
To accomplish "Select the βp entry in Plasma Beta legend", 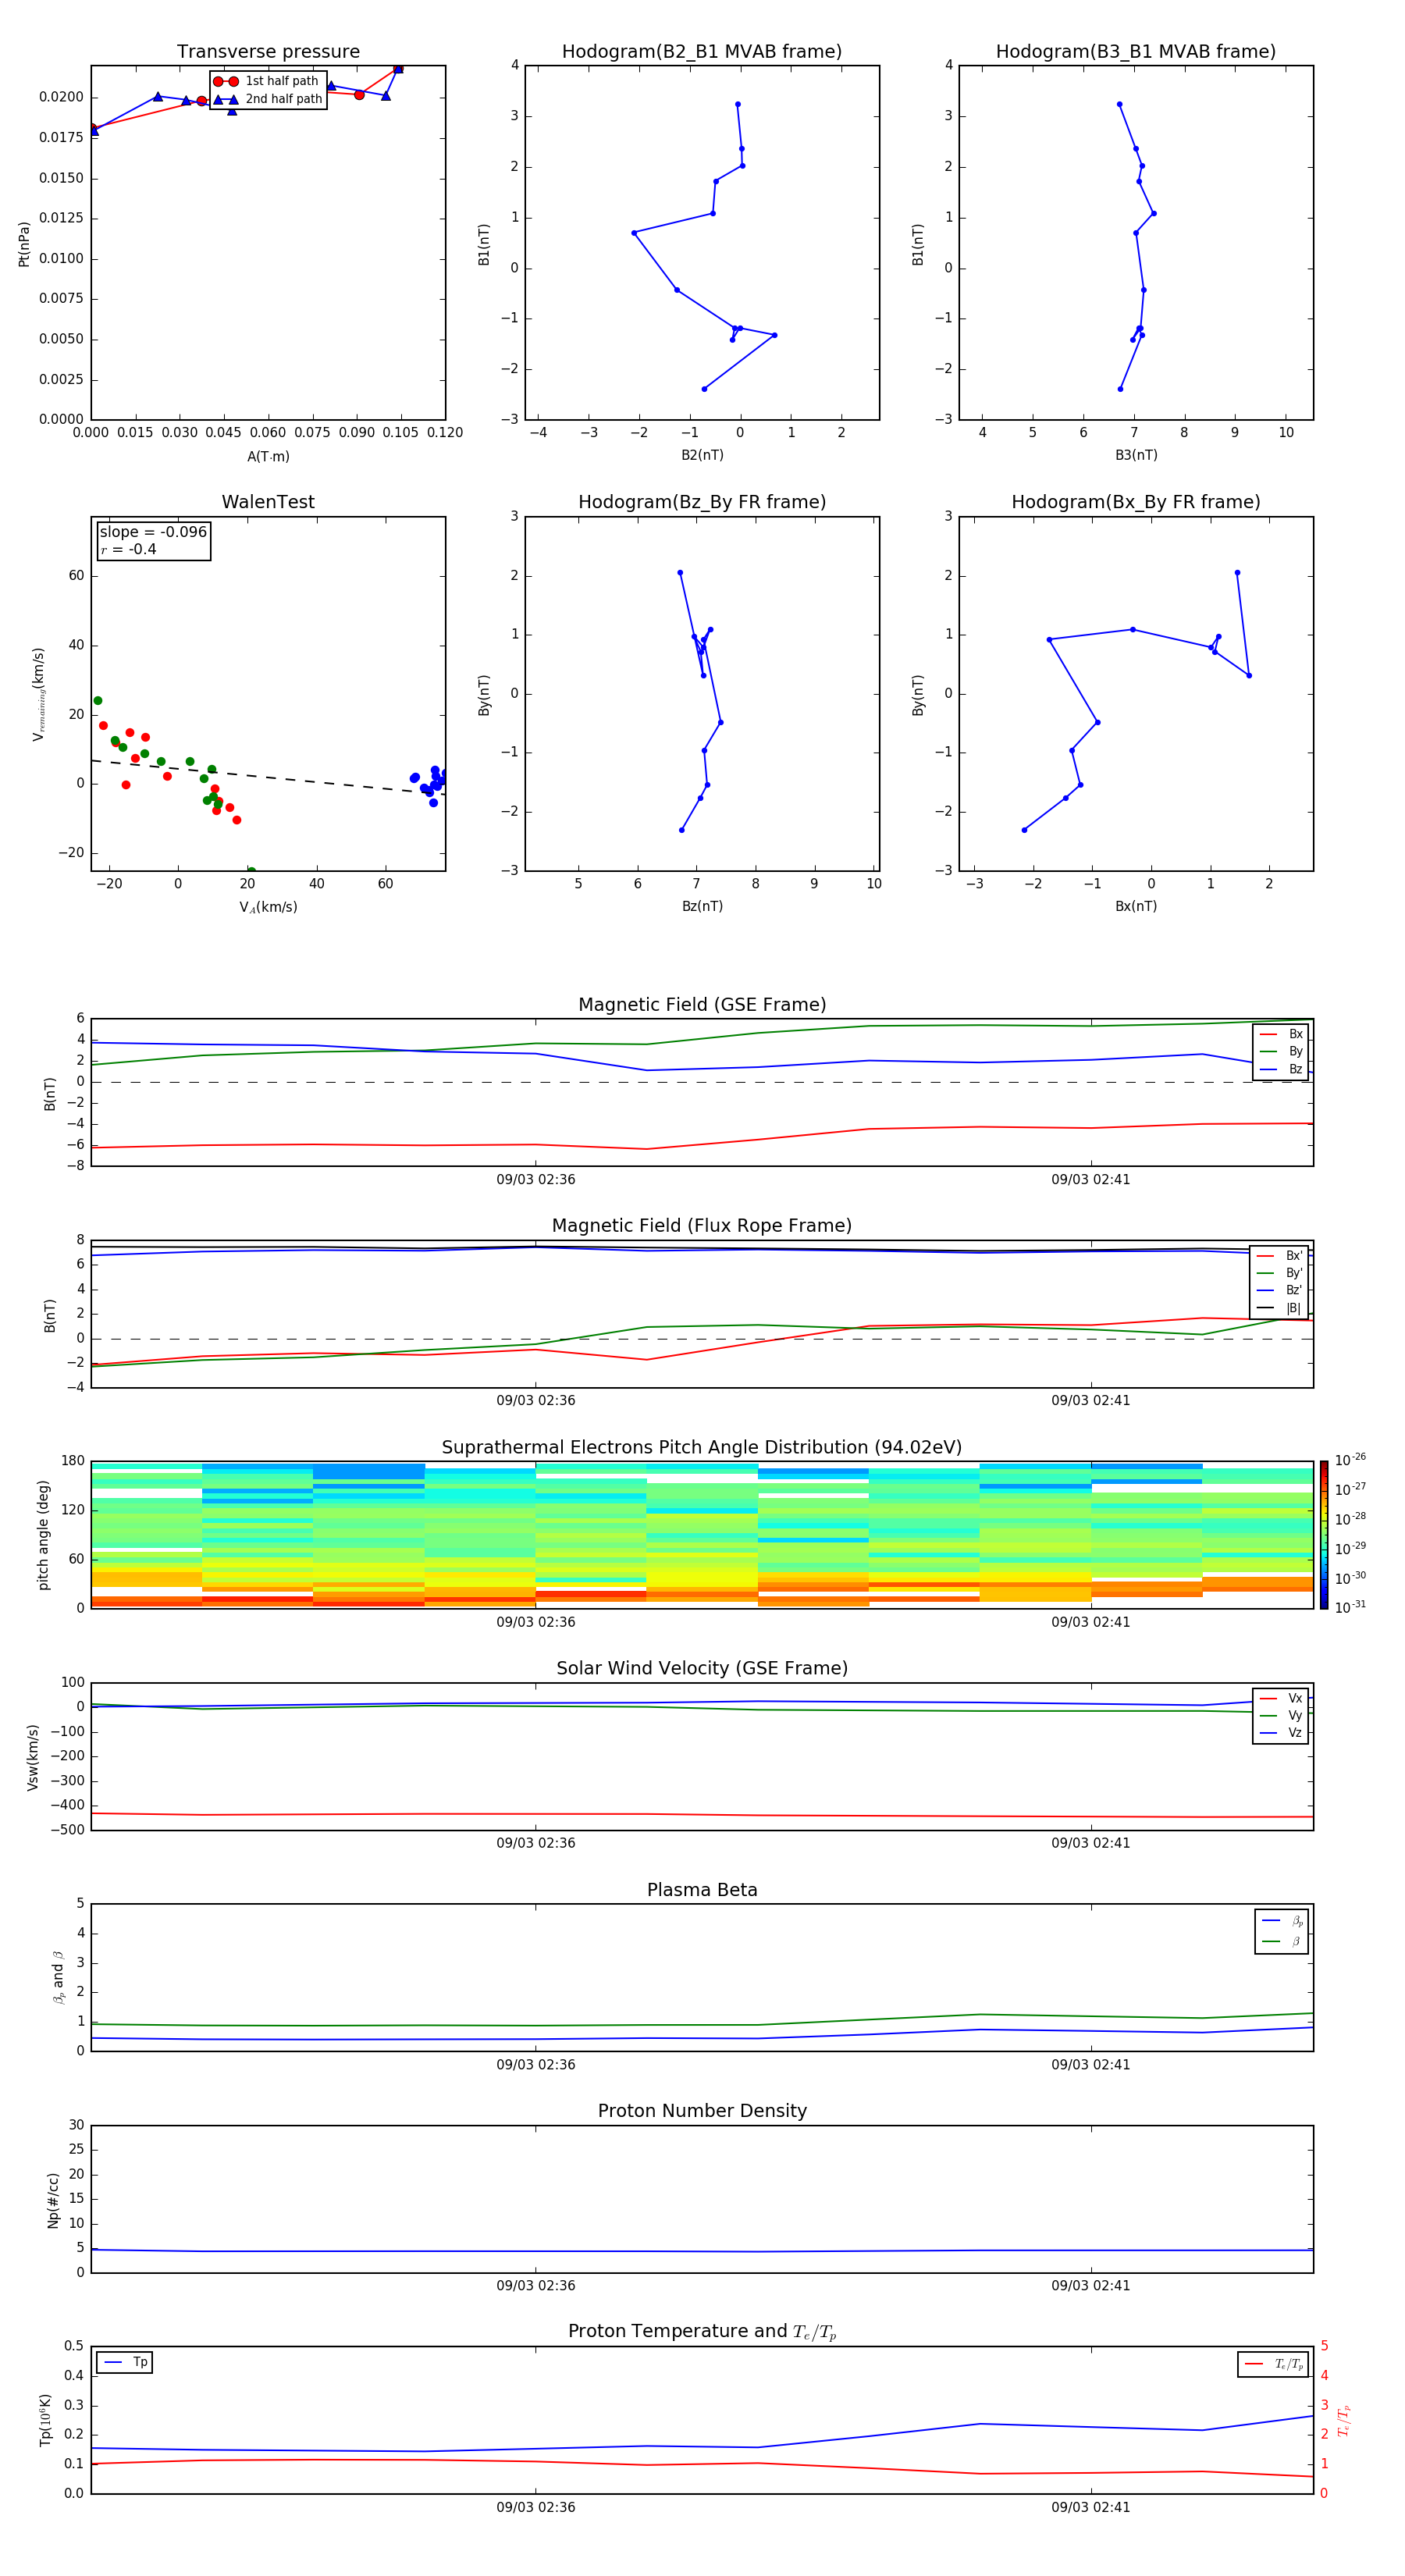I will pos(1282,1921).
